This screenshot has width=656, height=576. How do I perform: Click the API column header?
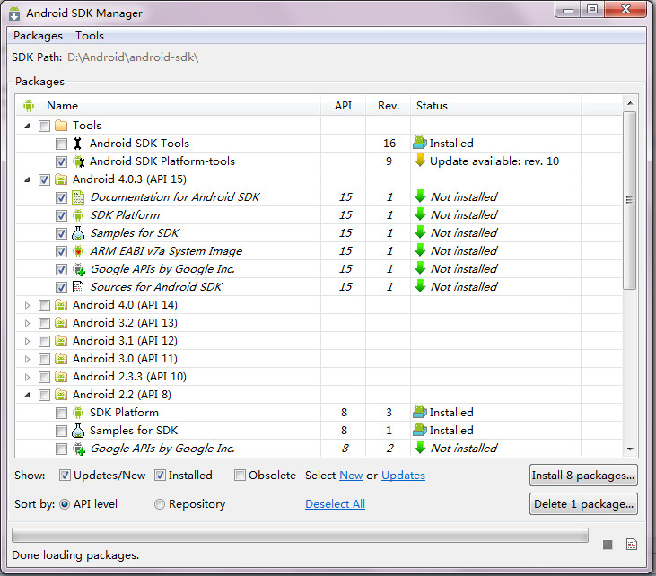point(343,105)
